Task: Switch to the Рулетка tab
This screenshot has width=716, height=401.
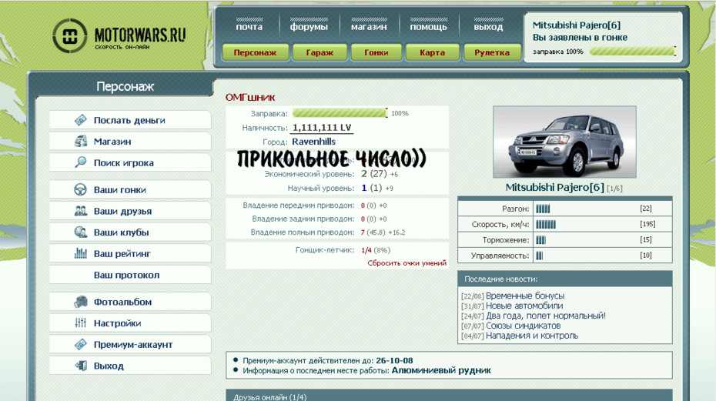Action: 492,52
